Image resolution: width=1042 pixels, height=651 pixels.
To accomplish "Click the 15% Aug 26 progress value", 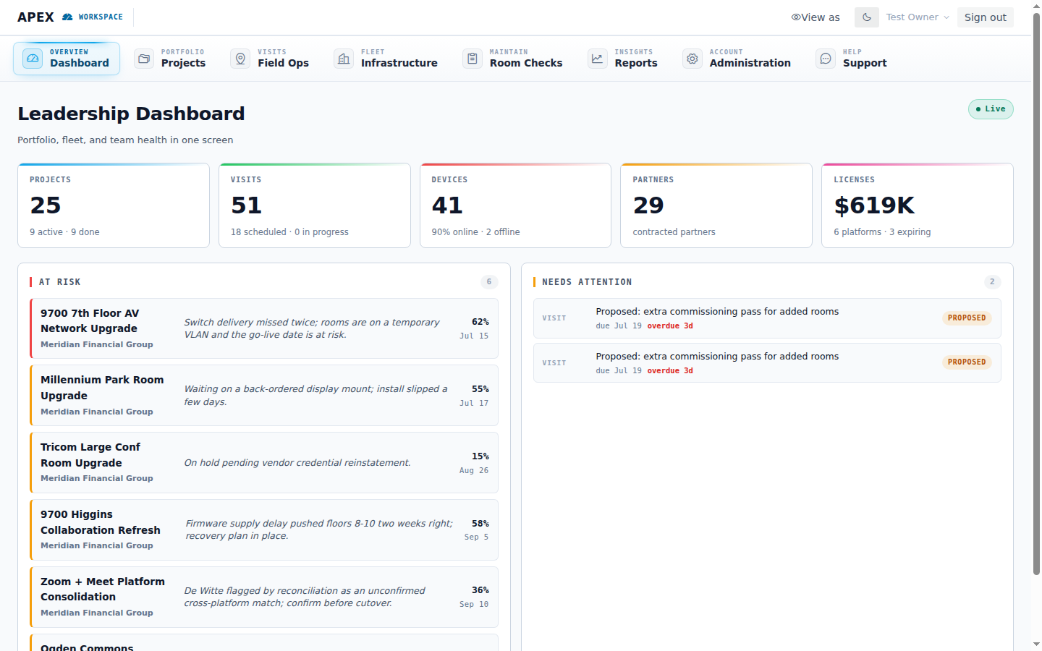I will tap(474, 463).
